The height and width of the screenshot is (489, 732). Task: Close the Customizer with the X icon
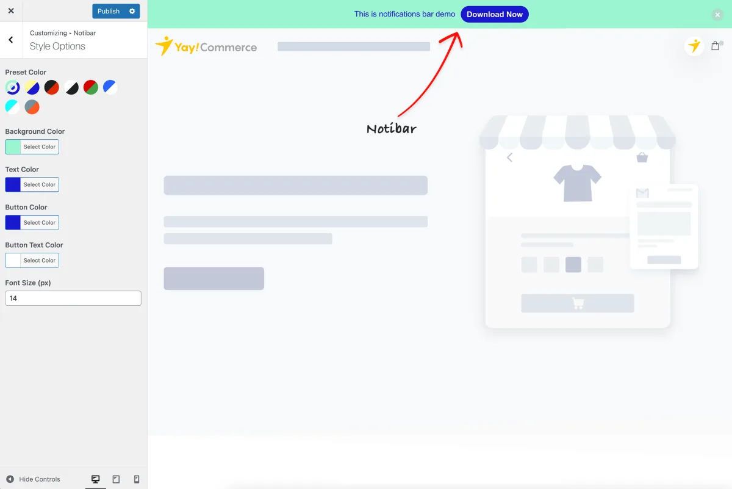coord(11,11)
